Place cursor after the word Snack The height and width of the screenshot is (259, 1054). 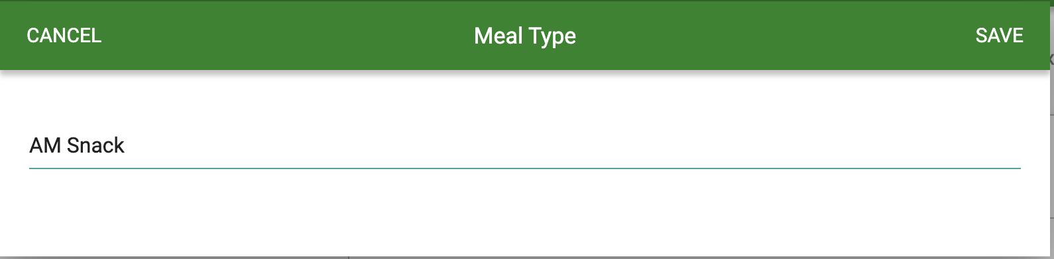coord(125,145)
